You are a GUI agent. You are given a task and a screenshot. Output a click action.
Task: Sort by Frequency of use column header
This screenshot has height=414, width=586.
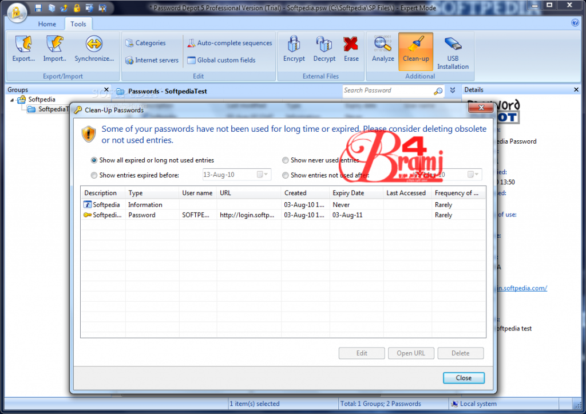(458, 193)
